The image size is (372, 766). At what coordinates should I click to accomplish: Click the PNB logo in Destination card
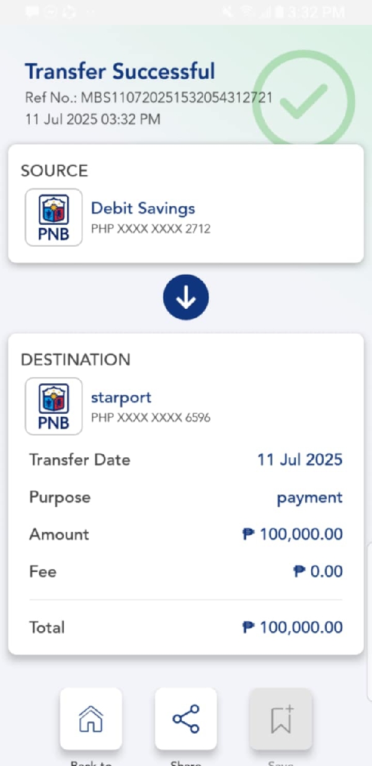pyautogui.click(x=54, y=406)
